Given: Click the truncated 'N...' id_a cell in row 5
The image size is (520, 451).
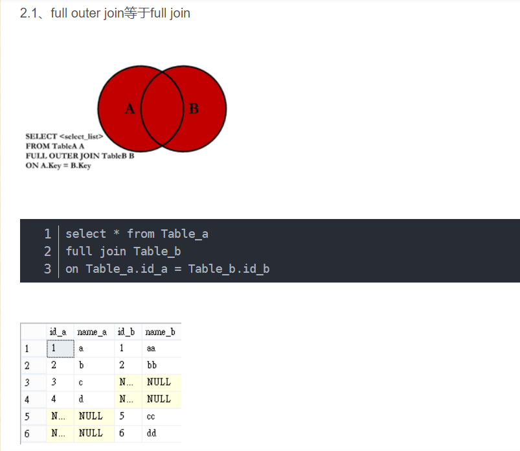Looking at the screenshot, I should coord(60,416).
